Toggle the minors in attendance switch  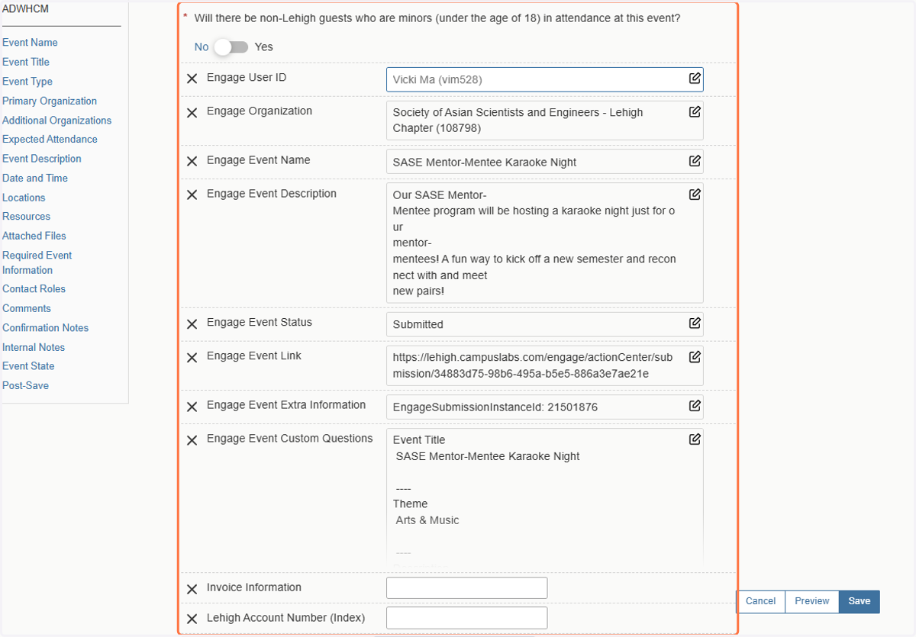pyautogui.click(x=231, y=47)
